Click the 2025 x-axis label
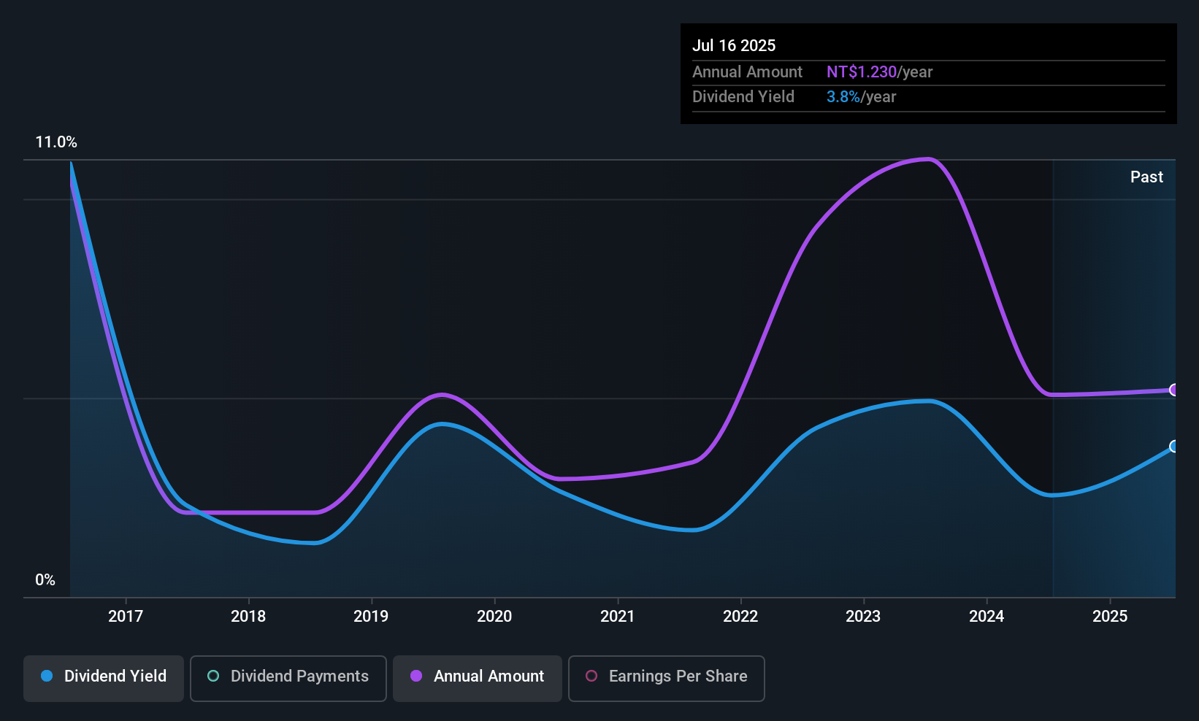Image resolution: width=1199 pixels, height=721 pixels. [1110, 616]
